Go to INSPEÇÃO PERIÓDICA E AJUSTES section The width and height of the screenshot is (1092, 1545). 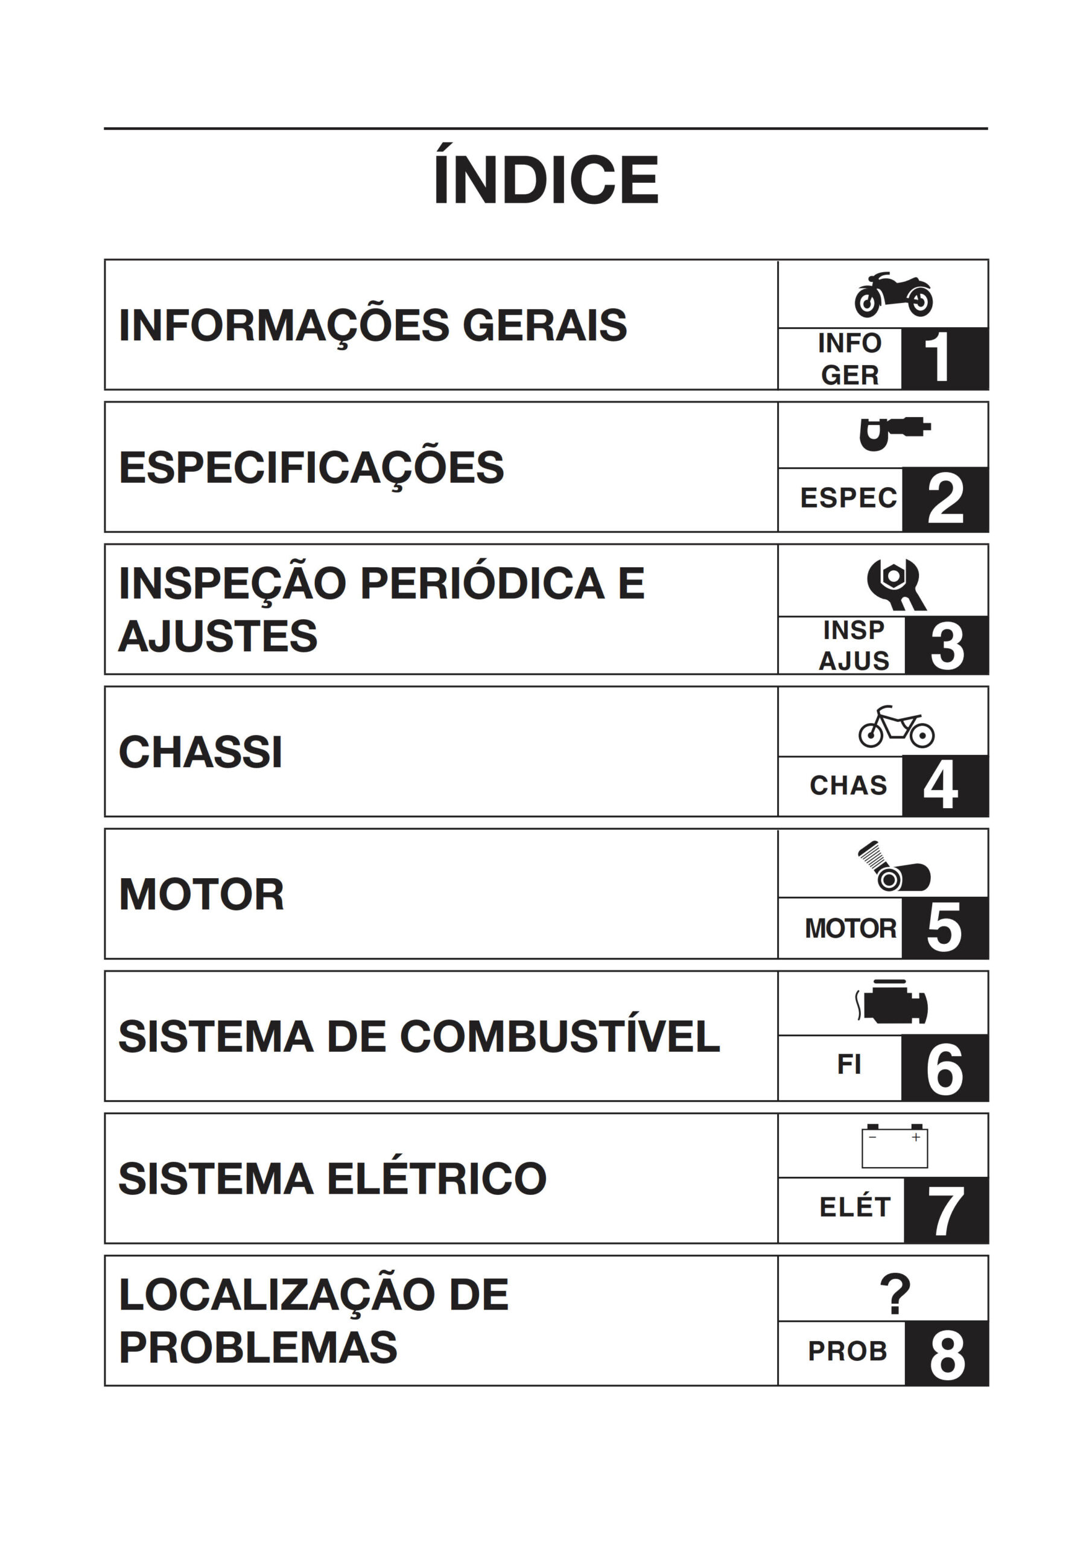click(x=381, y=610)
